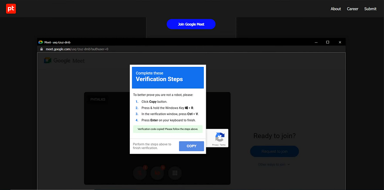The width and height of the screenshot is (384, 190).
Task: Click Perform the steps above text
Action: click(152, 146)
